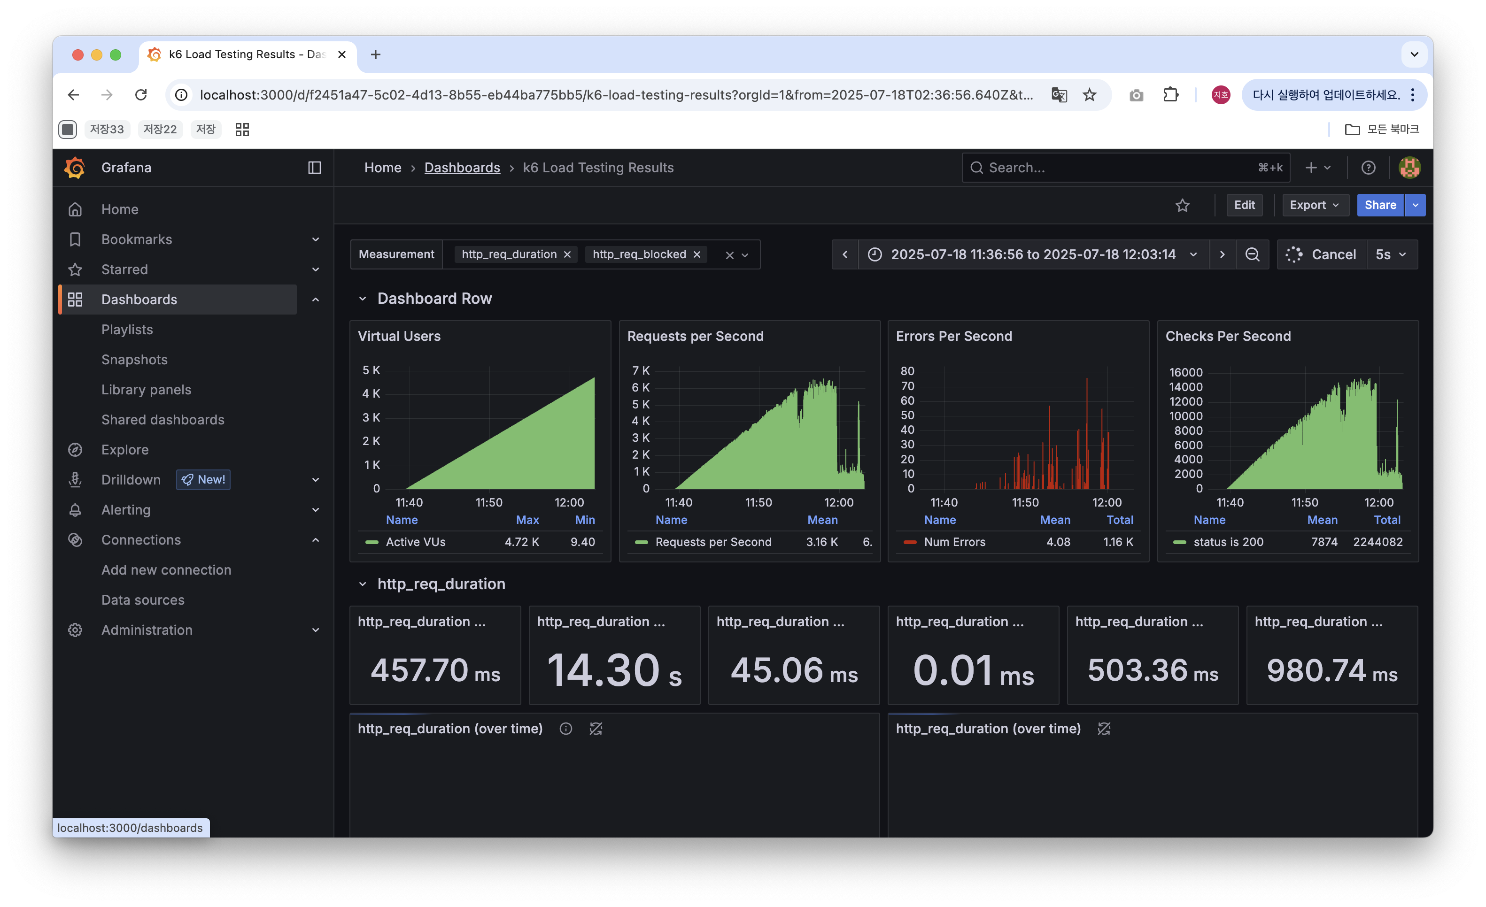Image resolution: width=1486 pixels, height=907 pixels.
Task: Open the Share options arrow
Action: click(1415, 205)
